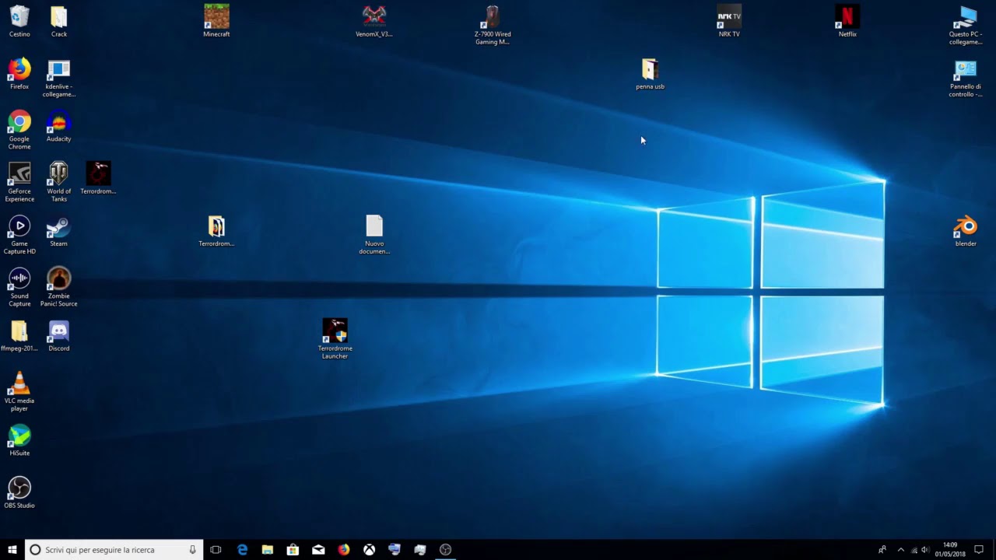996x560 pixels.
Task: Open the Windows Start menu
Action: [12, 550]
